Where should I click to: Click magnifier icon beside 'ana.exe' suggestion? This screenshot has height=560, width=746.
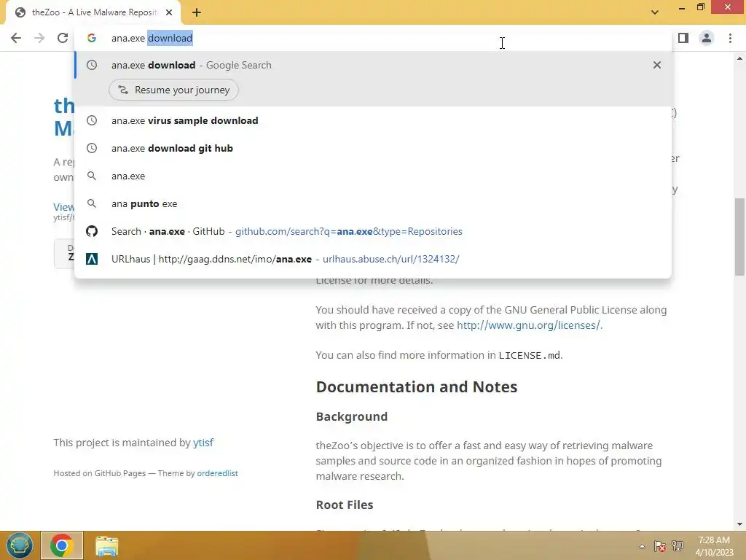[92, 176]
